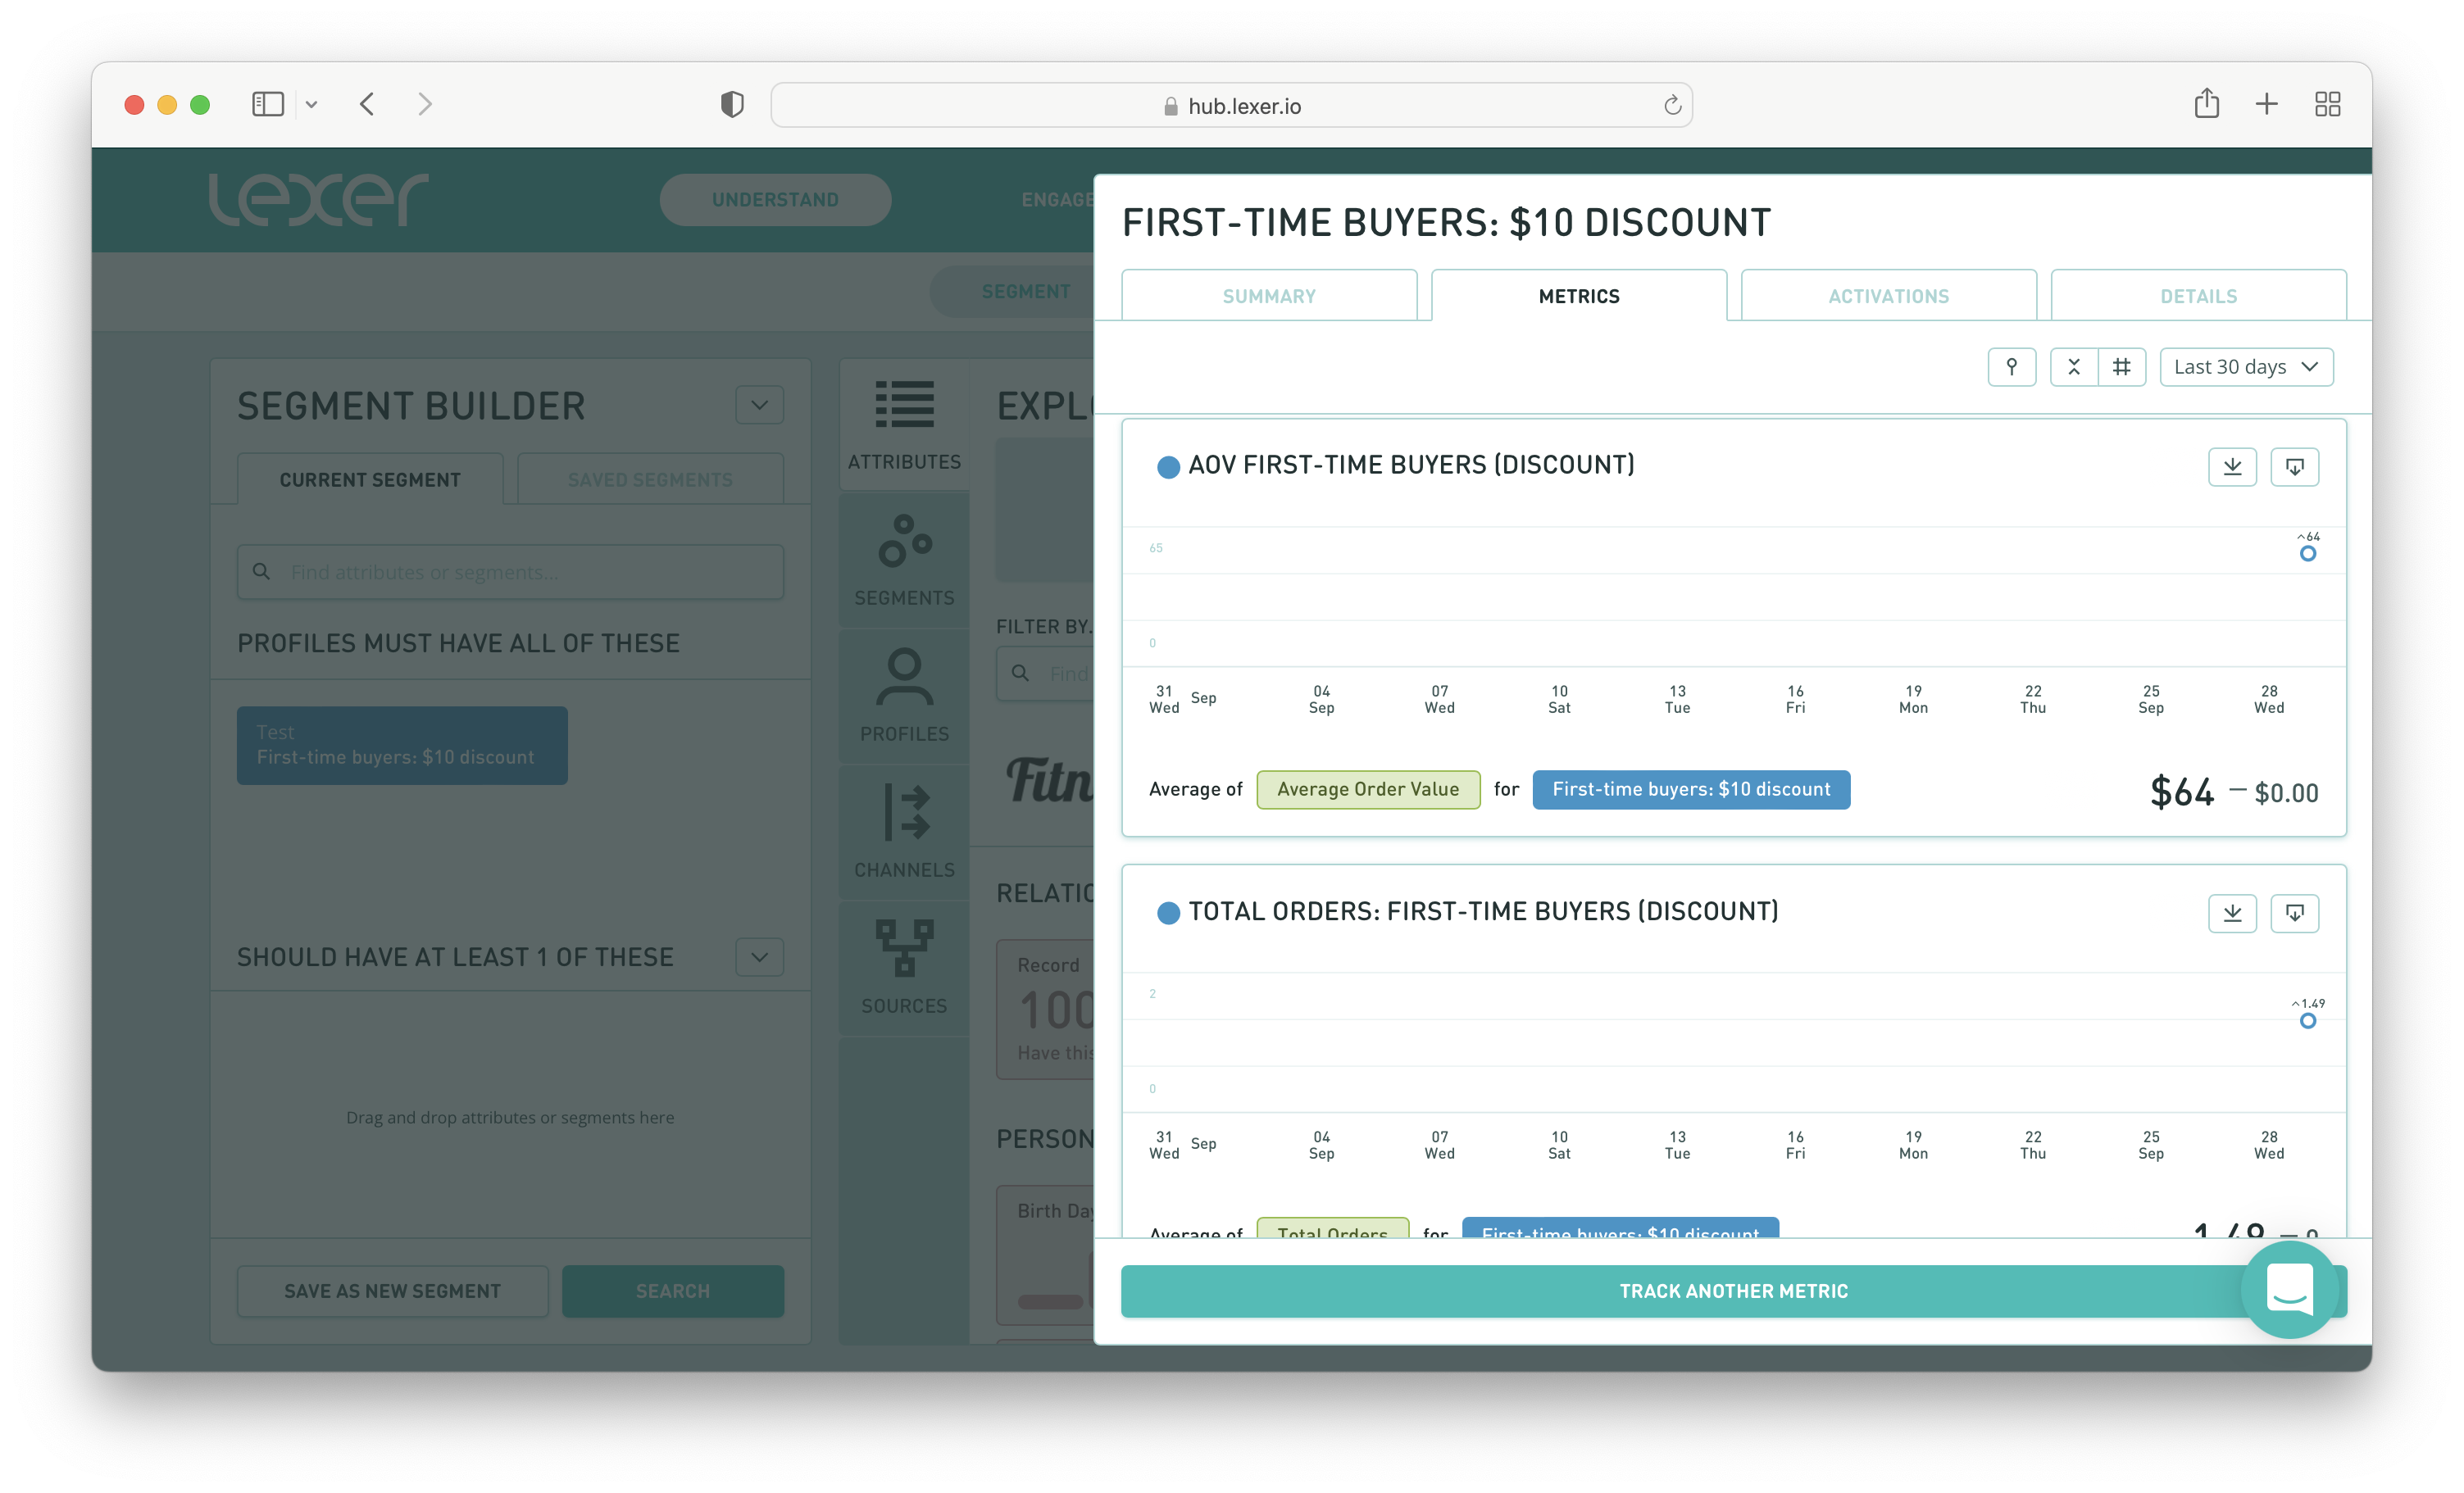Click the hub.lexer.io address bar
Screen dimensions: 2464x1493
[1231, 105]
